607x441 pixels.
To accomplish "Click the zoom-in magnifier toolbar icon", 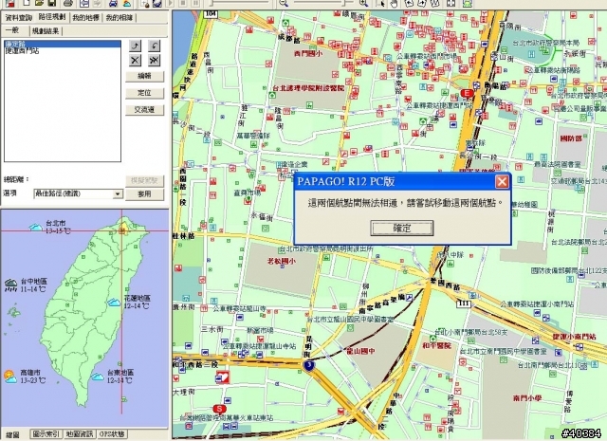I will [363, 4].
